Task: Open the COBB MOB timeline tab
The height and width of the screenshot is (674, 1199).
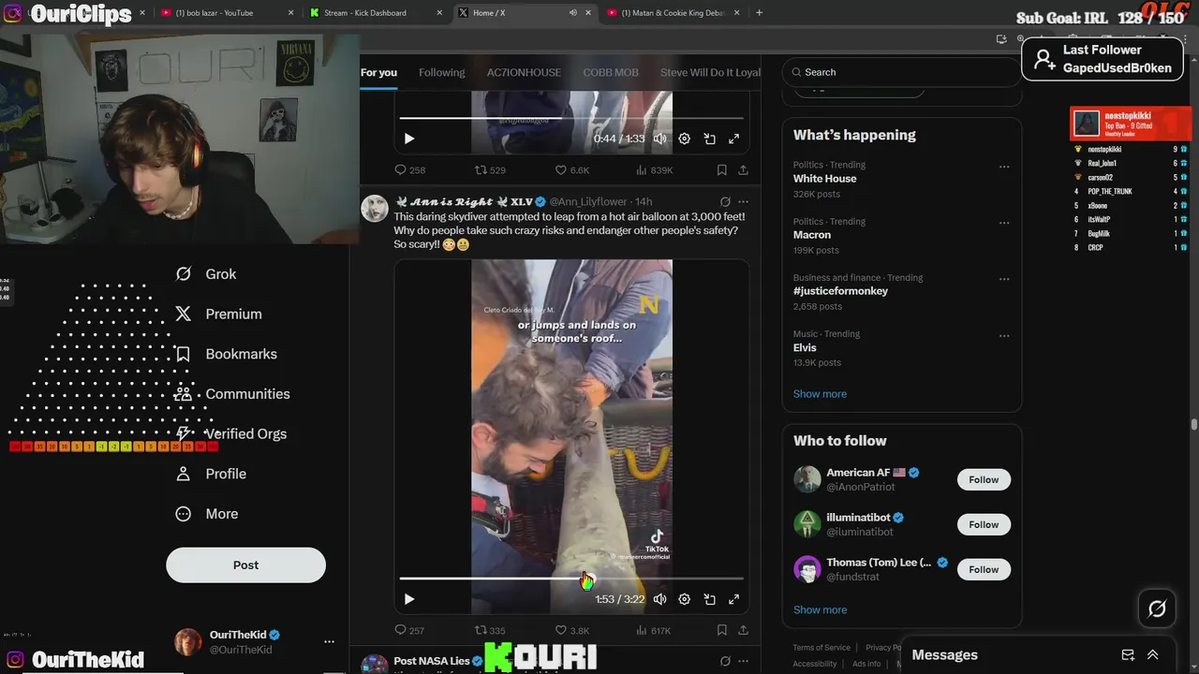Action: click(611, 72)
